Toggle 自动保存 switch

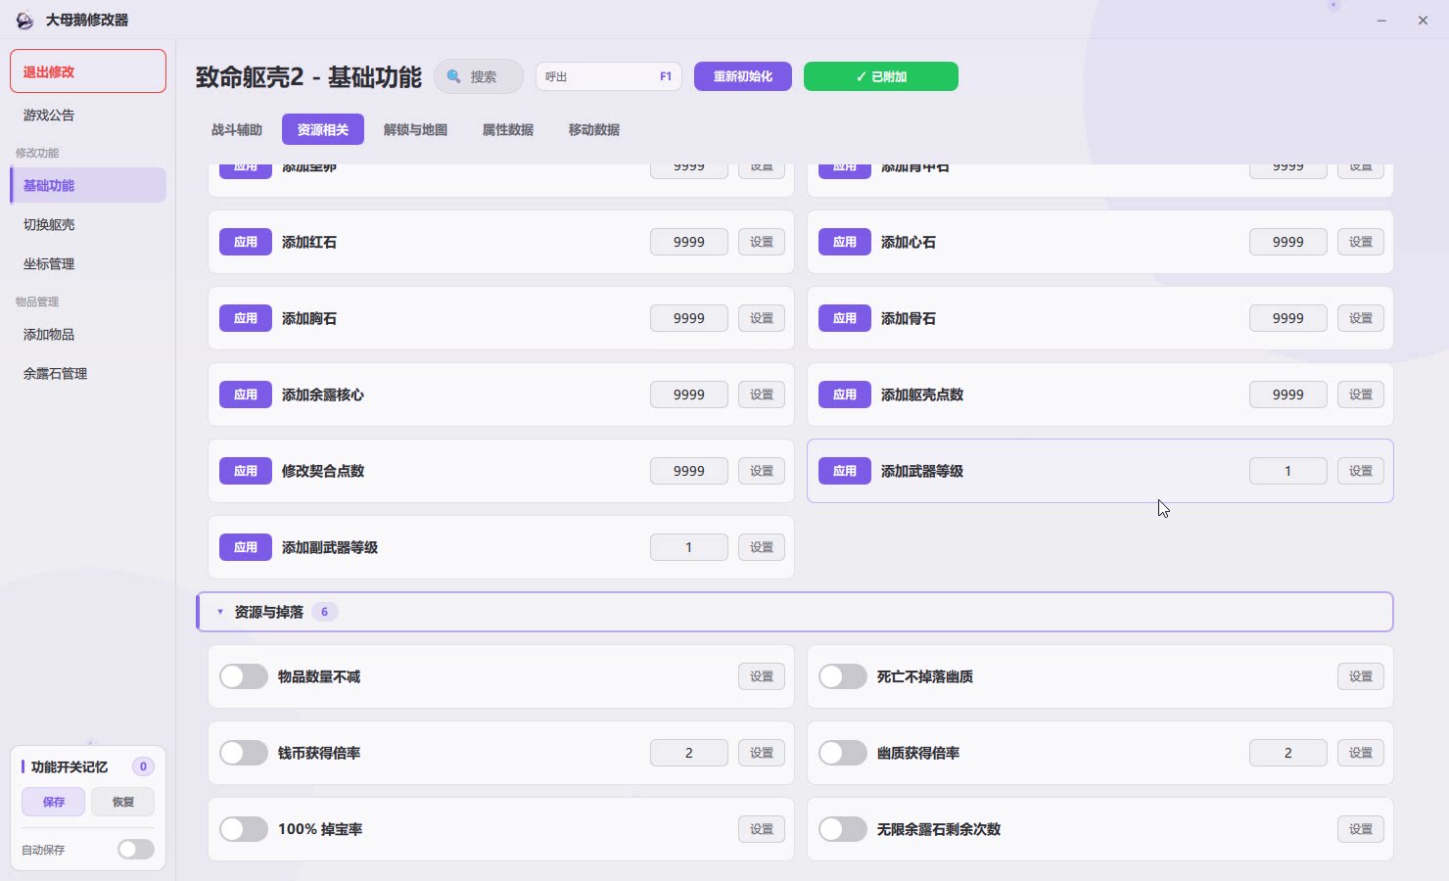[136, 849]
